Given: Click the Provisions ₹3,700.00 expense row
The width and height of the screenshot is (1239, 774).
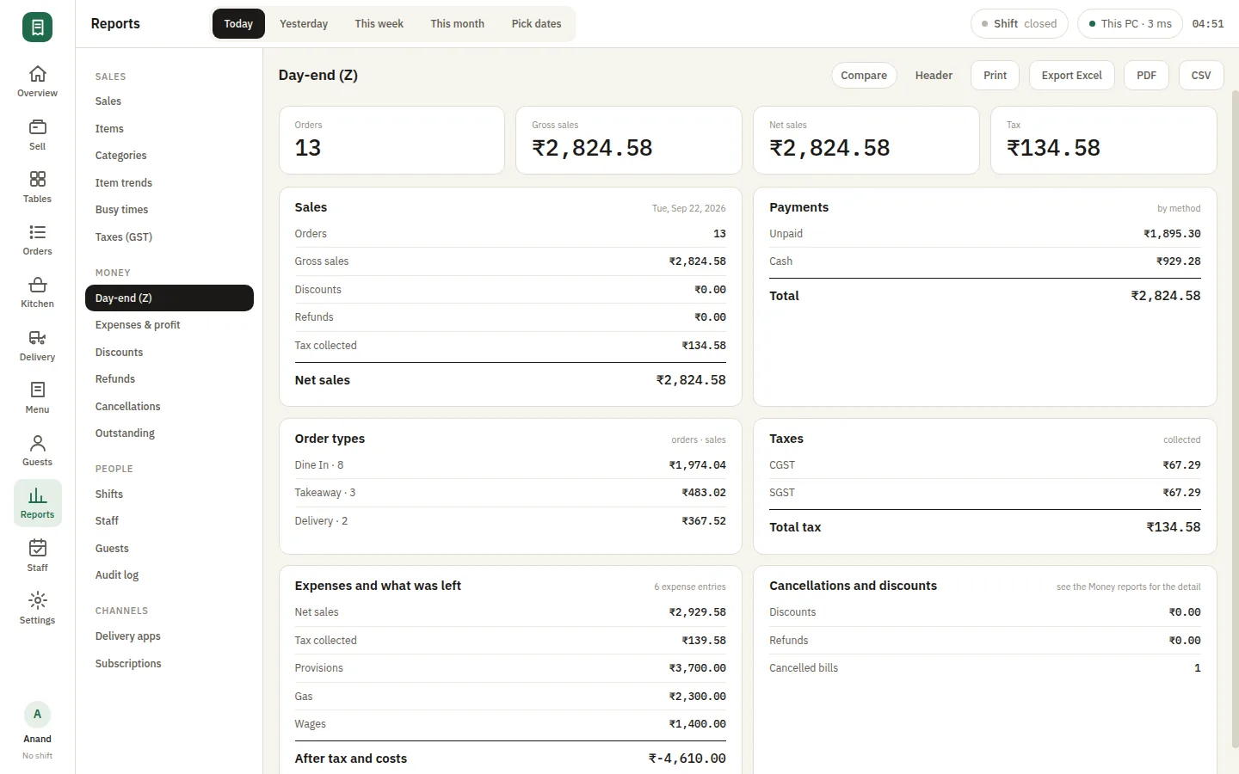Looking at the screenshot, I should [510, 668].
